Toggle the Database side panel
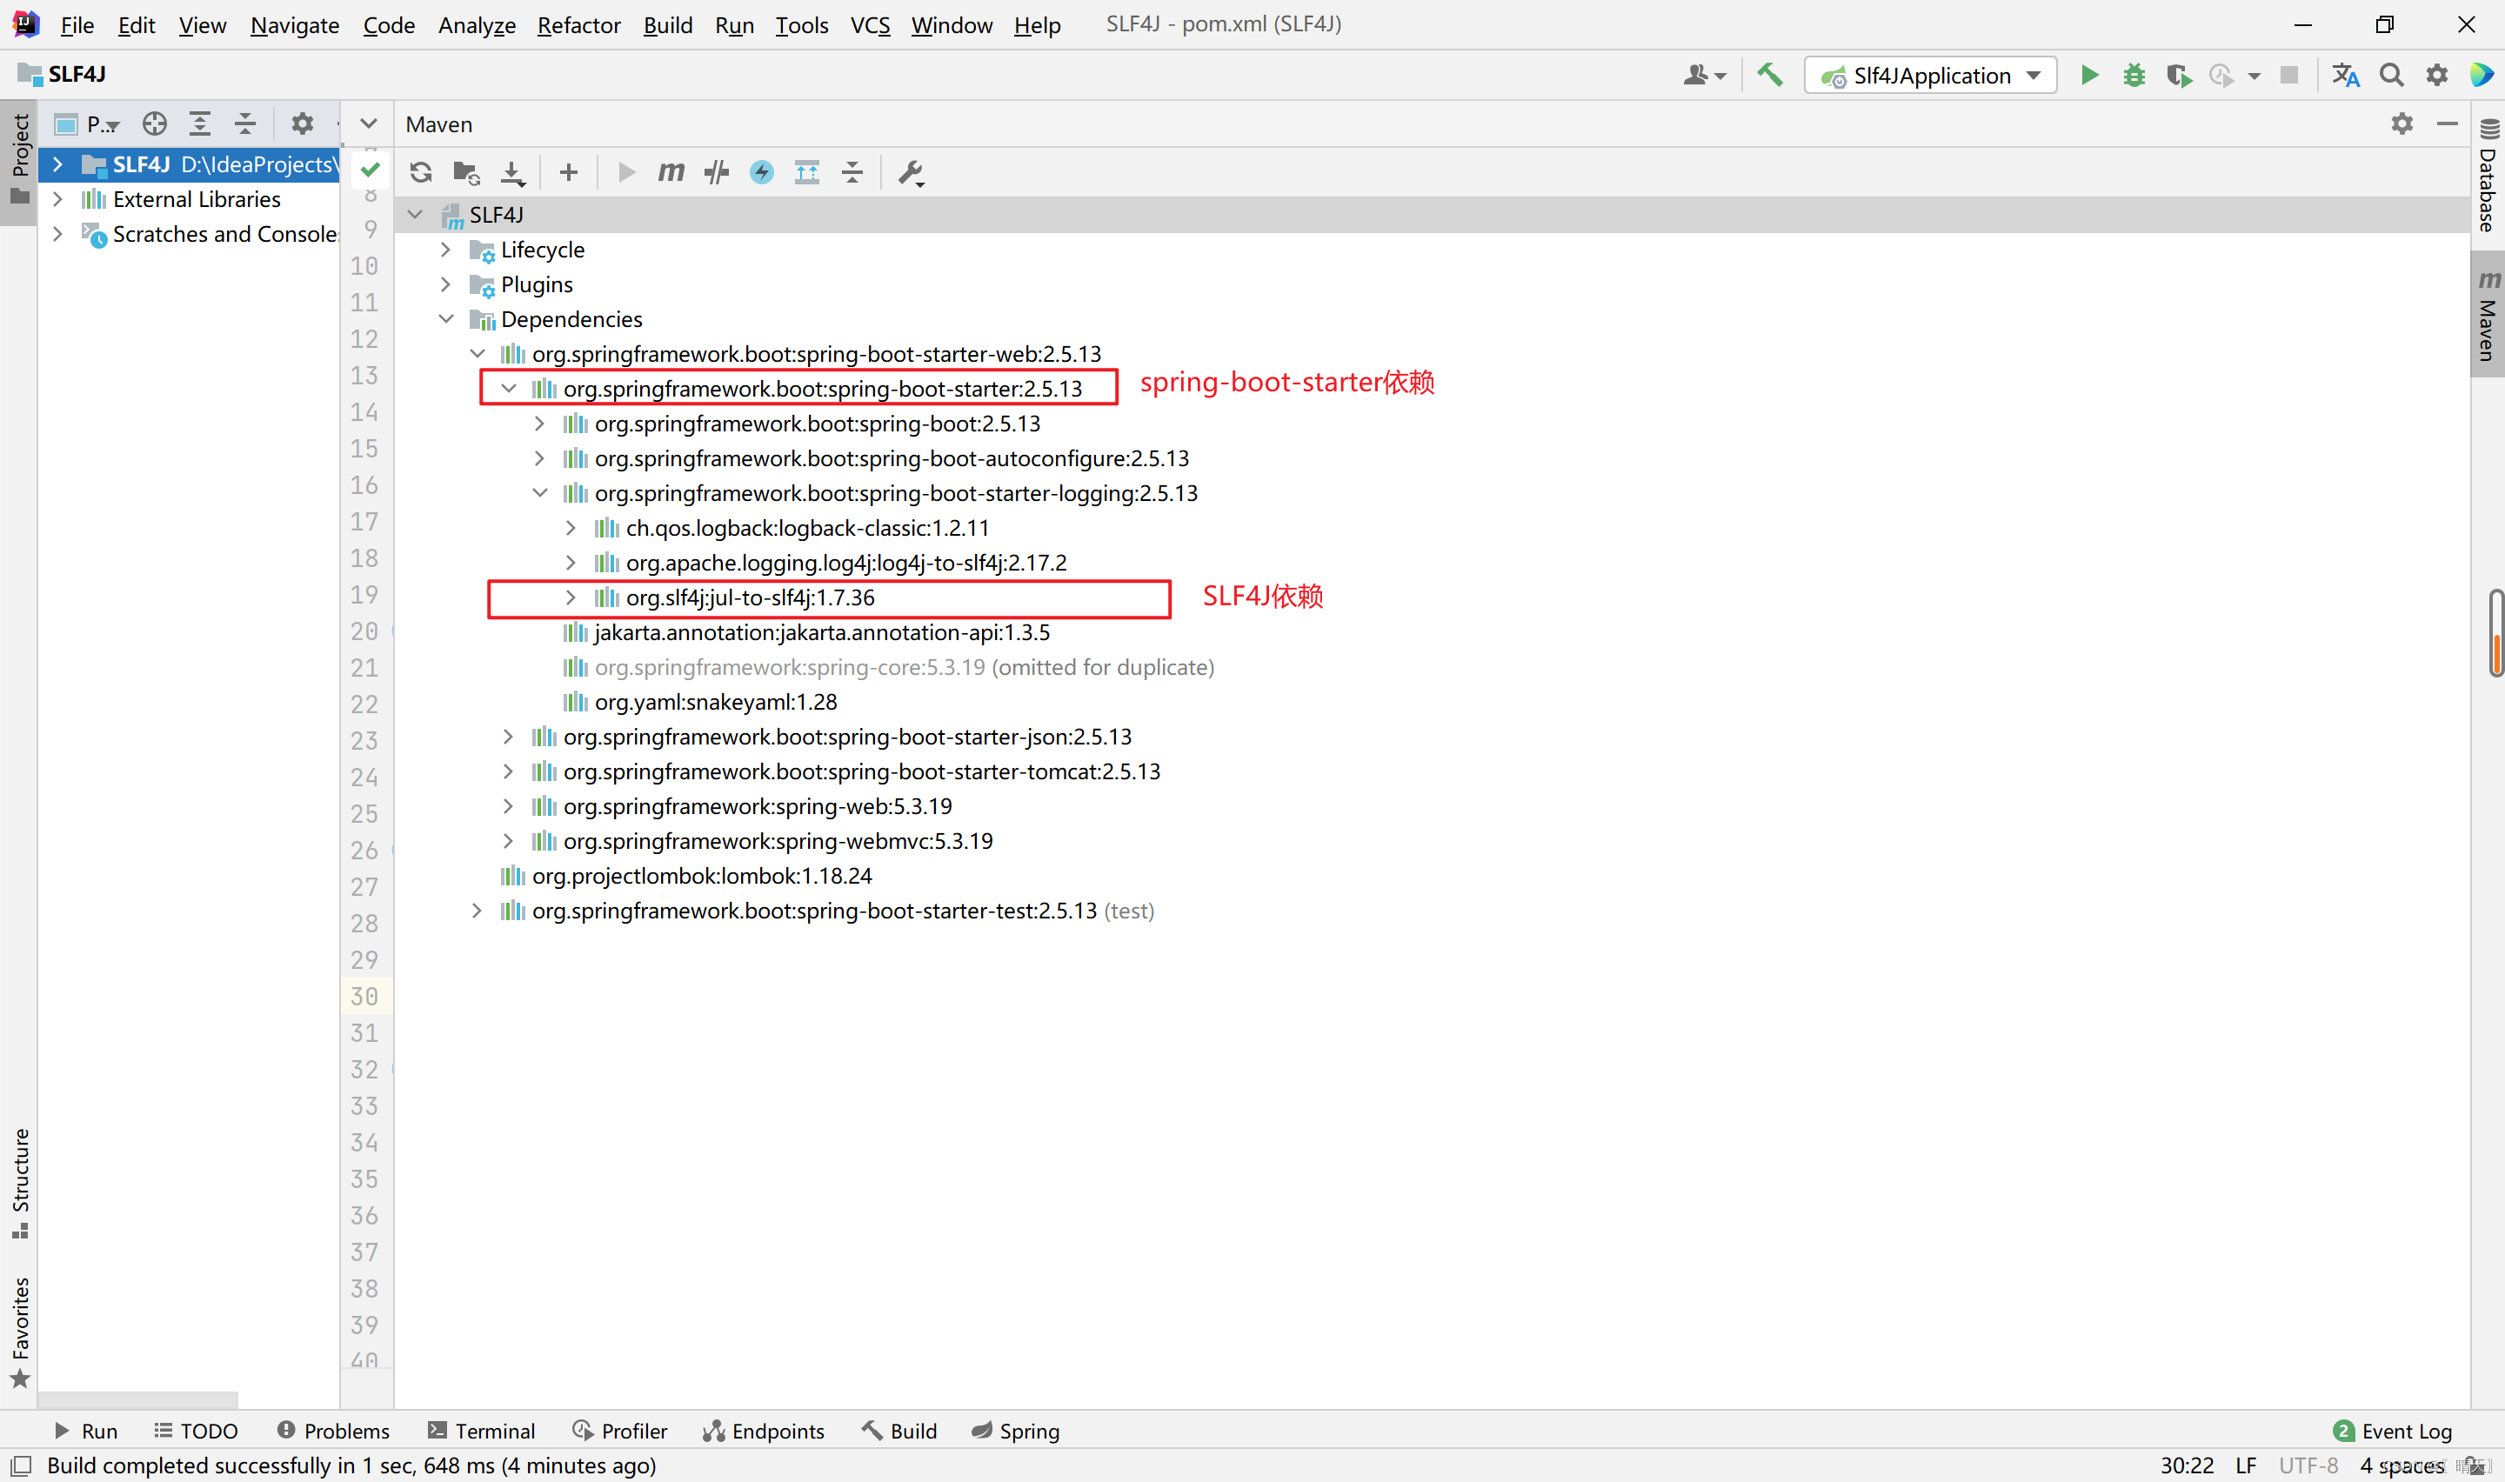The height and width of the screenshot is (1482, 2505). click(2488, 176)
